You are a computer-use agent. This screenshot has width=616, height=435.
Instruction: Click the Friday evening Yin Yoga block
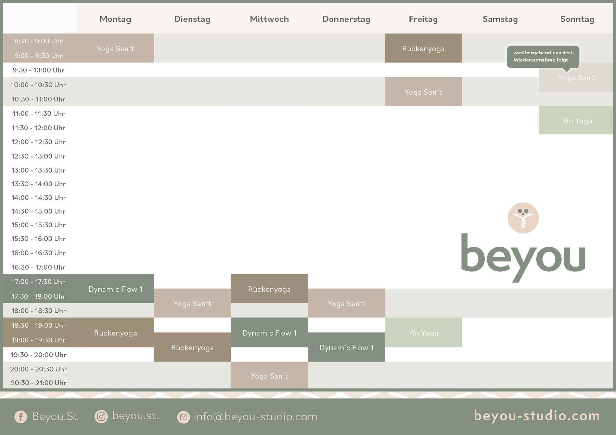[423, 333]
